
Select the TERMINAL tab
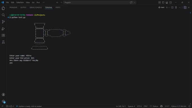pos(49,7)
